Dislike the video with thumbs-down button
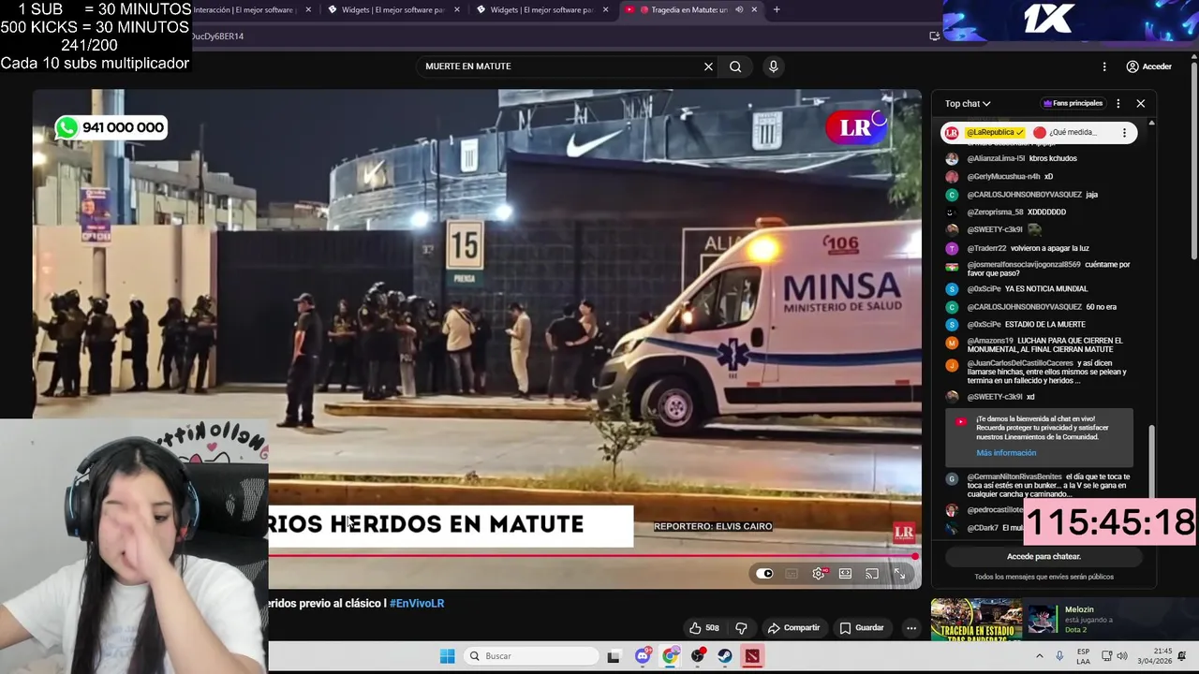Screen dimensions: 1199x674 pos(741,628)
